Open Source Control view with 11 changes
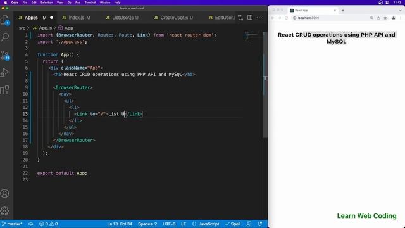 click(x=5, y=55)
